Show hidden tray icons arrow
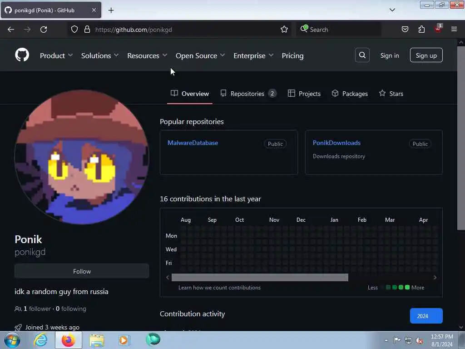Viewport: 465px width, 349px height. [386, 340]
